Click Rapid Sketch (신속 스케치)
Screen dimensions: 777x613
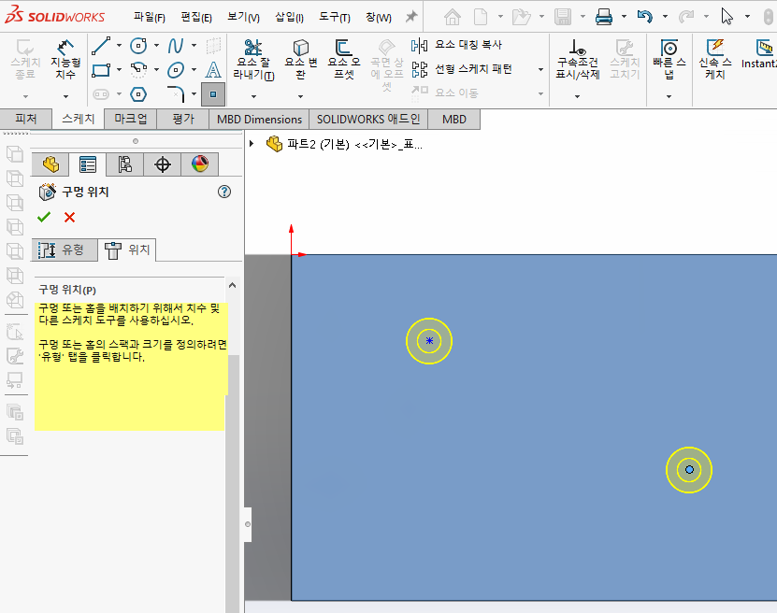click(x=714, y=60)
